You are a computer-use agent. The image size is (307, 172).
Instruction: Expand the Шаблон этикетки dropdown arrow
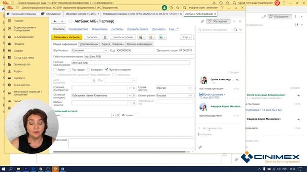coord(130,103)
